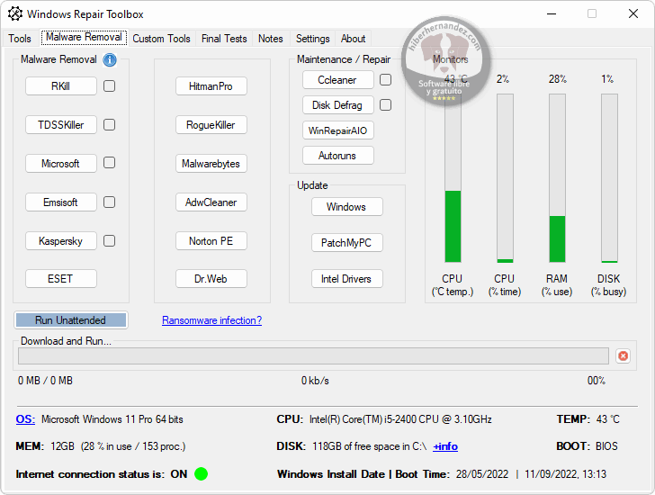Launch RogueKiller
655x495 pixels.
coord(211,124)
